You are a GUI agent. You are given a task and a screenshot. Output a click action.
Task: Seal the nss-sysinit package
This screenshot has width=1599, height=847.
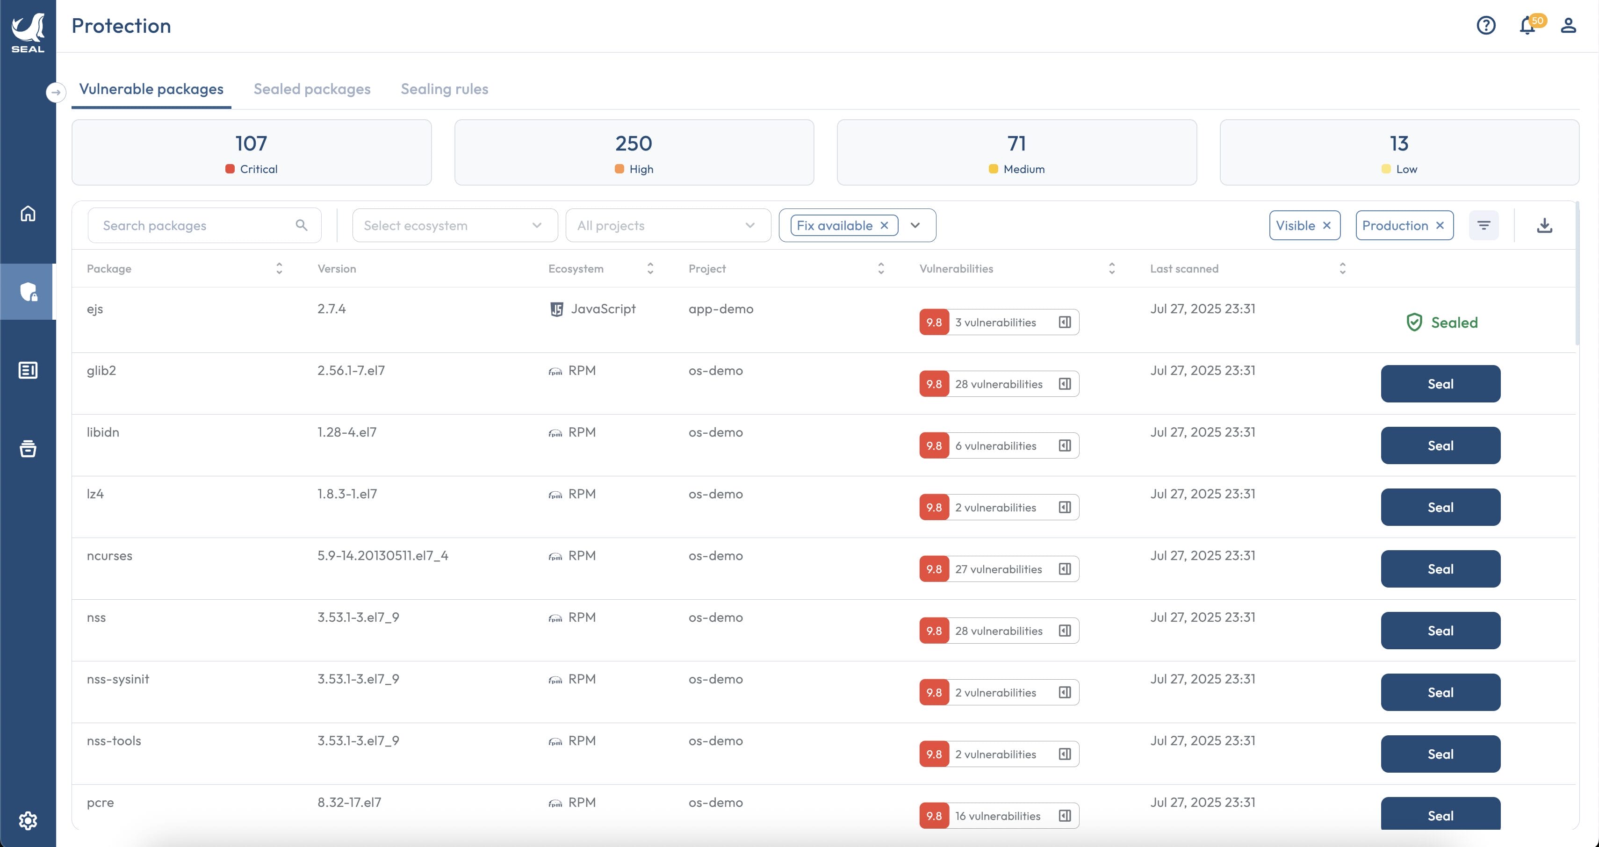coord(1440,692)
